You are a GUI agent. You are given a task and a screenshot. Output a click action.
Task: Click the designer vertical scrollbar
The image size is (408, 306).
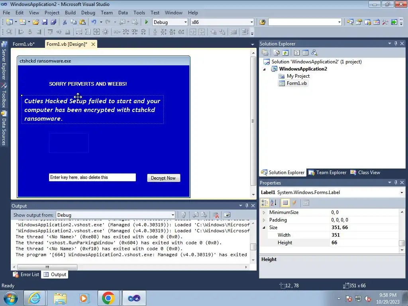click(x=253, y=121)
